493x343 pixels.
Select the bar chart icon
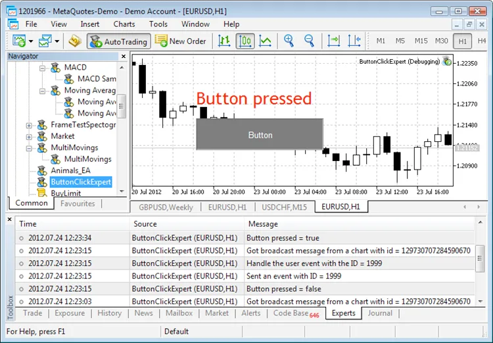tap(224, 41)
